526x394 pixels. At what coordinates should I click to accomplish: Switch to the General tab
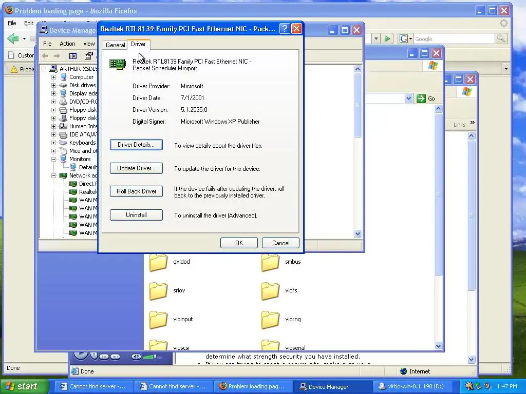click(x=115, y=45)
